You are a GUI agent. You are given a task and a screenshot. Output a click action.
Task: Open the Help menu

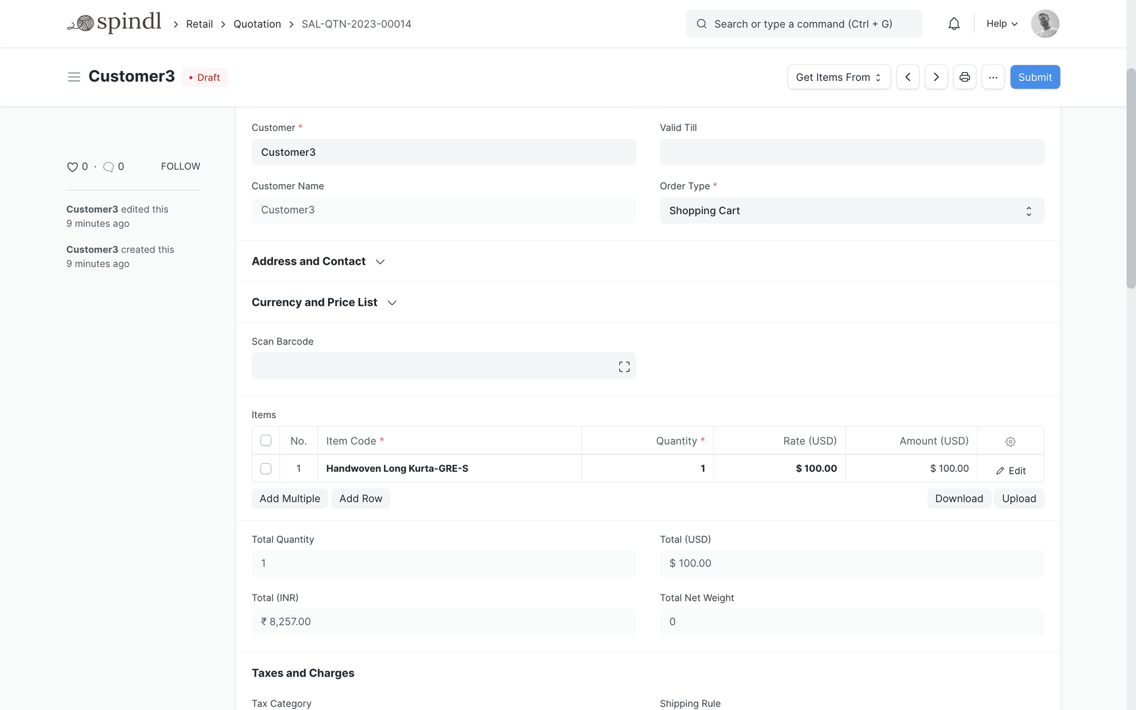(1001, 24)
